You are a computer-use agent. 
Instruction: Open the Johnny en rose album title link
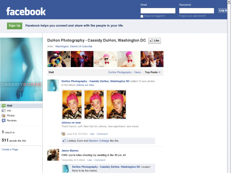click(x=71, y=123)
